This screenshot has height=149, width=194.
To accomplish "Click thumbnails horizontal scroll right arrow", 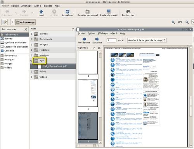I will click(97, 146).
